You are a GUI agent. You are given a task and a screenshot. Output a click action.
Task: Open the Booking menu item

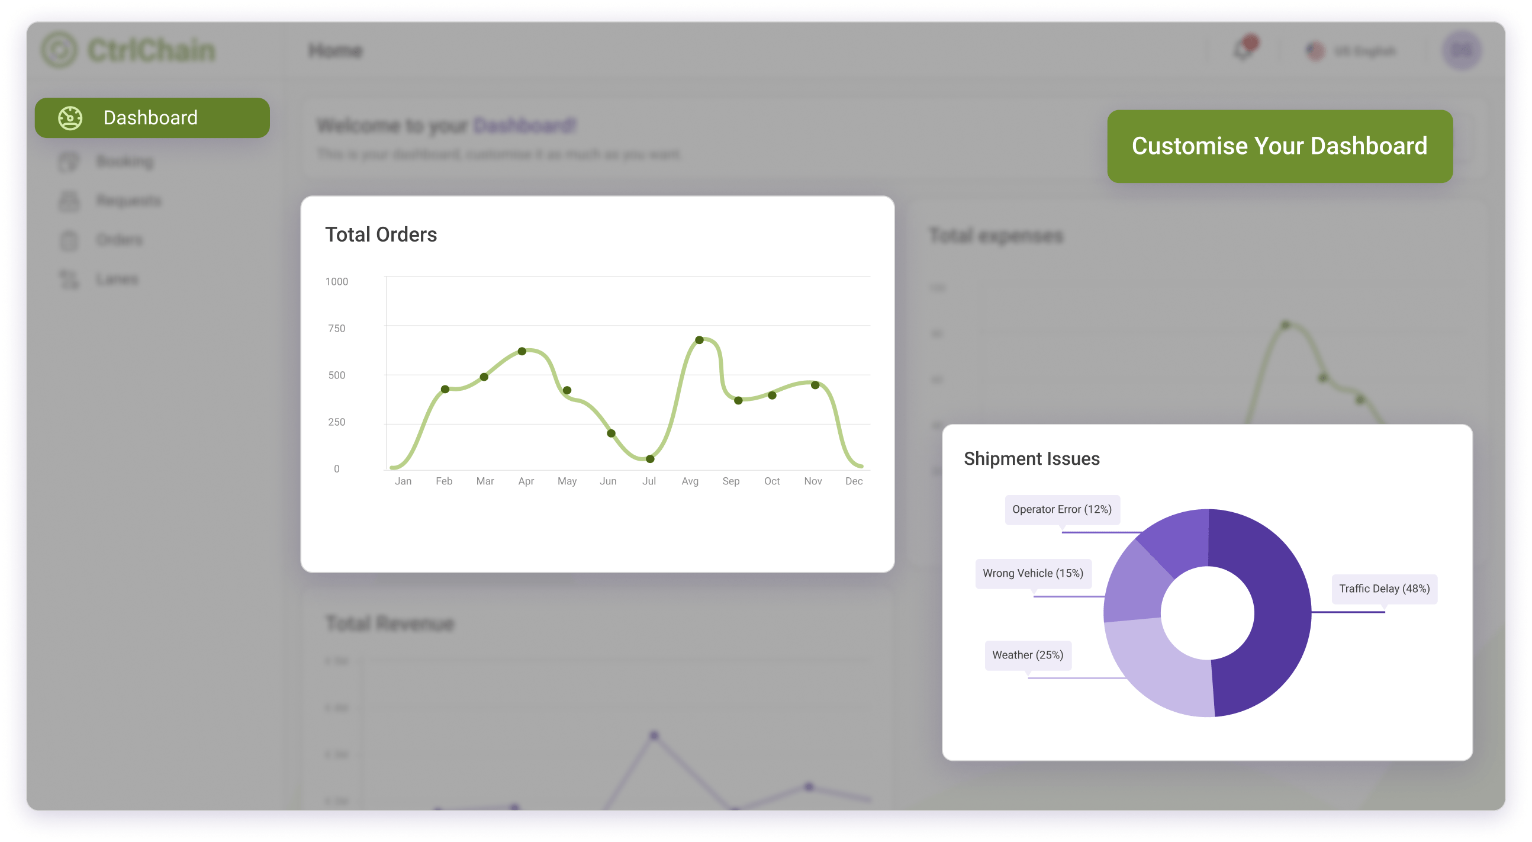(x=125, y=161)
